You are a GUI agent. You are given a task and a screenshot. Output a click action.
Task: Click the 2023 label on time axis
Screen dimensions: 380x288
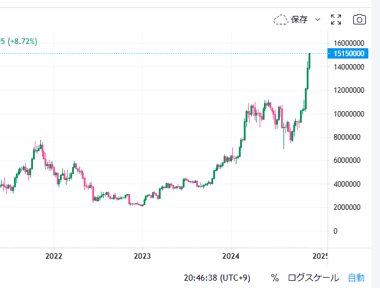[x=142, y=256]
